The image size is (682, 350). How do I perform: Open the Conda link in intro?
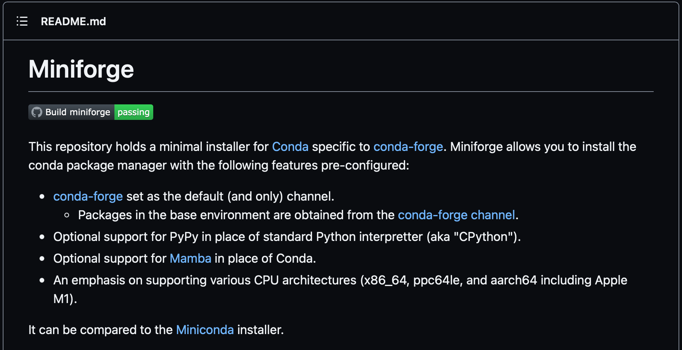pyautogui.click(x=290, y=147)
